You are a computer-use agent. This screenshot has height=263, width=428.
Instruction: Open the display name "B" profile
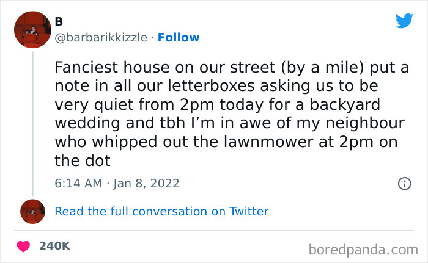[x=59, y=21]
